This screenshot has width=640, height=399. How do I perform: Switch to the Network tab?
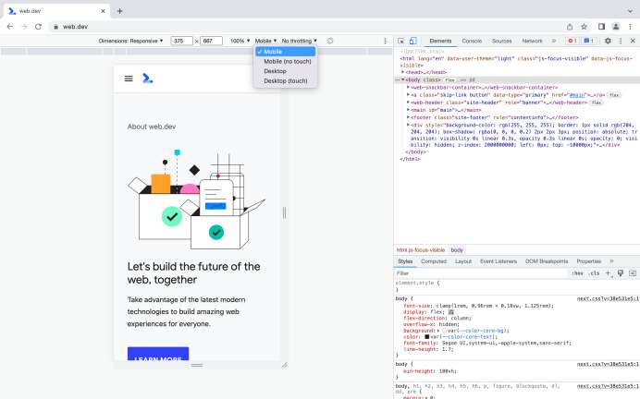tap(532, 41)
